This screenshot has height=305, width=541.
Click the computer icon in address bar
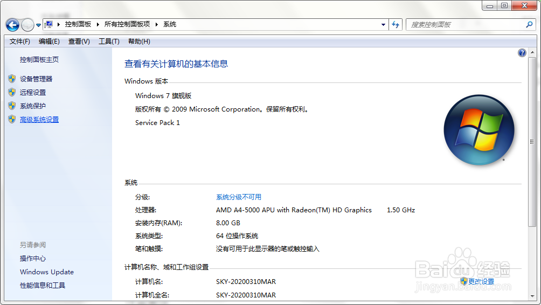pyautogui.click(x=49, y=24)
